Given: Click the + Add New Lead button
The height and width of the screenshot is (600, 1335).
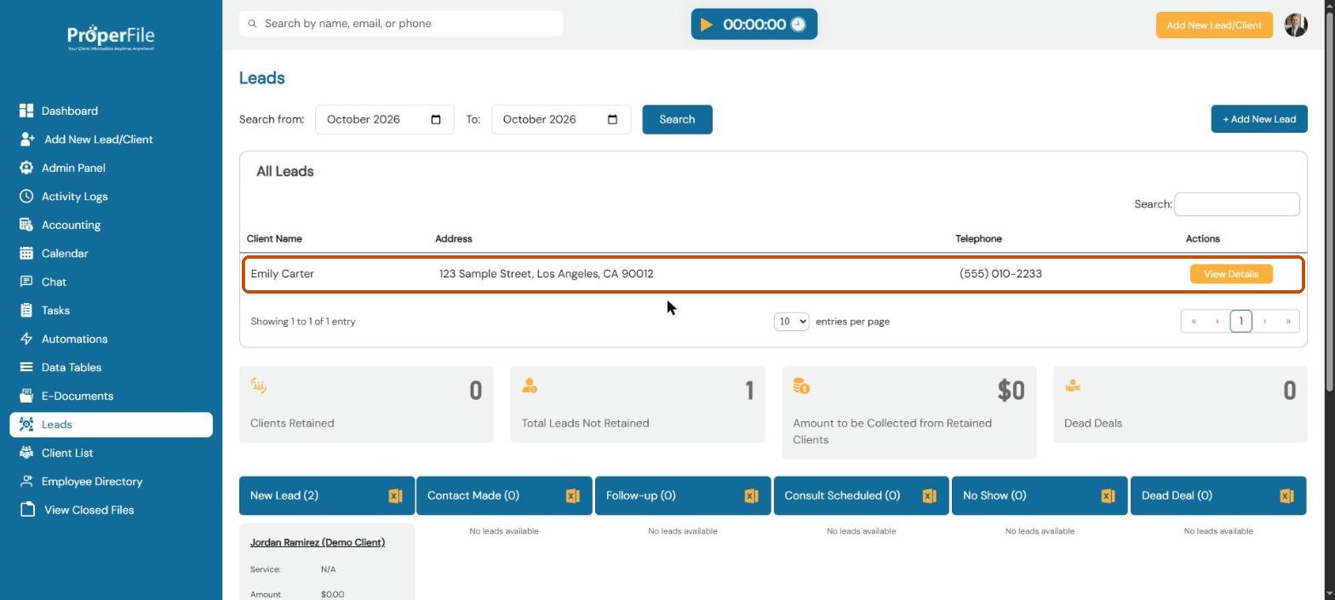Looking at the screenshot, I should click(x=1258, y=119).
